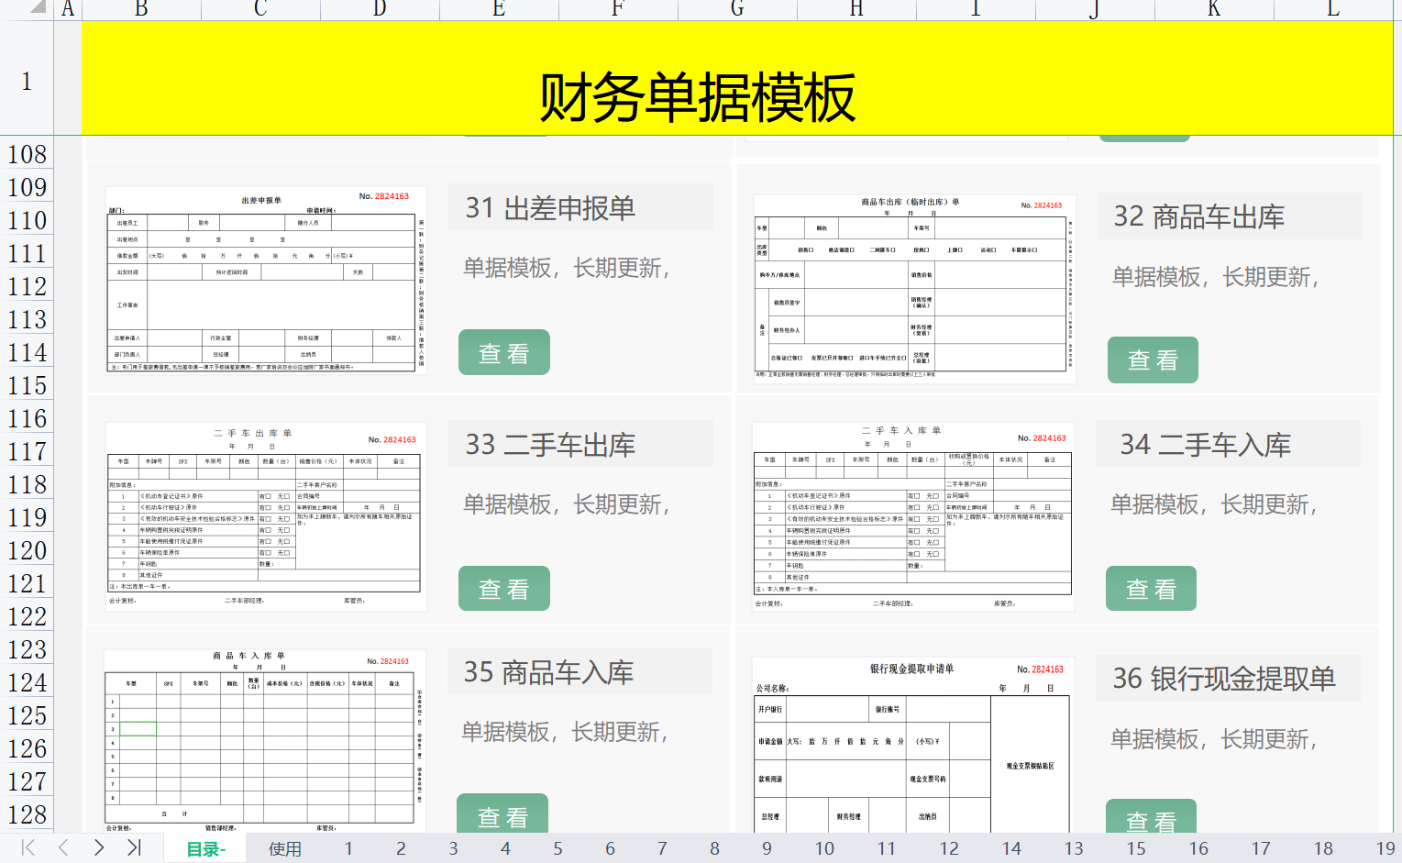The image size is (1402, 863).
Task: Open 33 二手车出库 via its 查看 button
Action: (x=503, y=588)
